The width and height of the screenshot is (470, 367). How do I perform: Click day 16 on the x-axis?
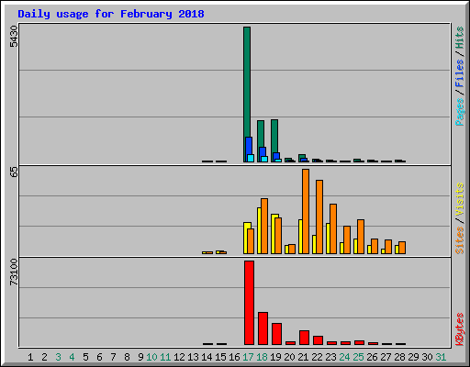tap(234, 357)
